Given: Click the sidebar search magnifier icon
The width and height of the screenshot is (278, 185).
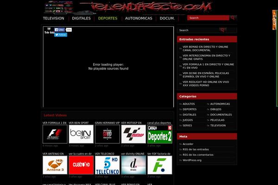Looking at the screenshot, I should (222, 30).
